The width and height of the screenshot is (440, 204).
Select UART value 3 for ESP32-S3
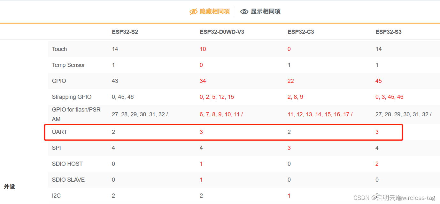pos(377,132)
